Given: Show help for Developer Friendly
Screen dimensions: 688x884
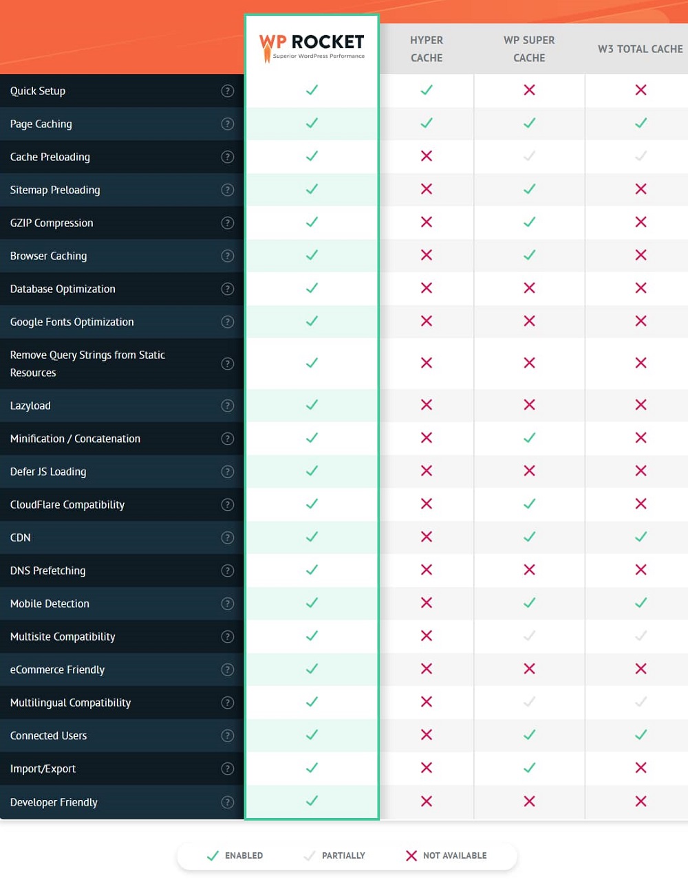Looking at the screenshot, I should (x=228, y=802).
